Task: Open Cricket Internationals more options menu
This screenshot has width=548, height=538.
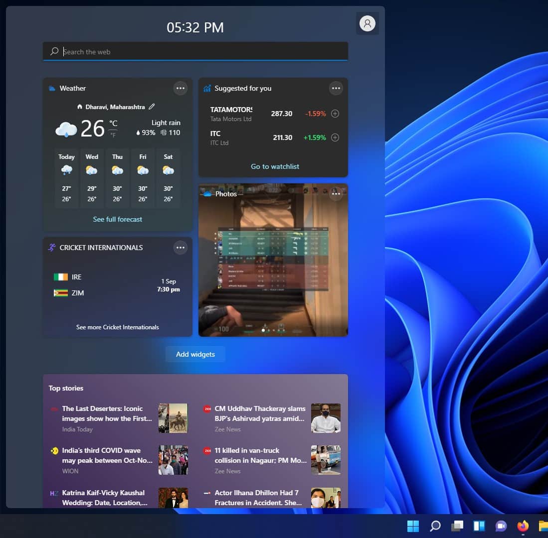Action: 181,248
